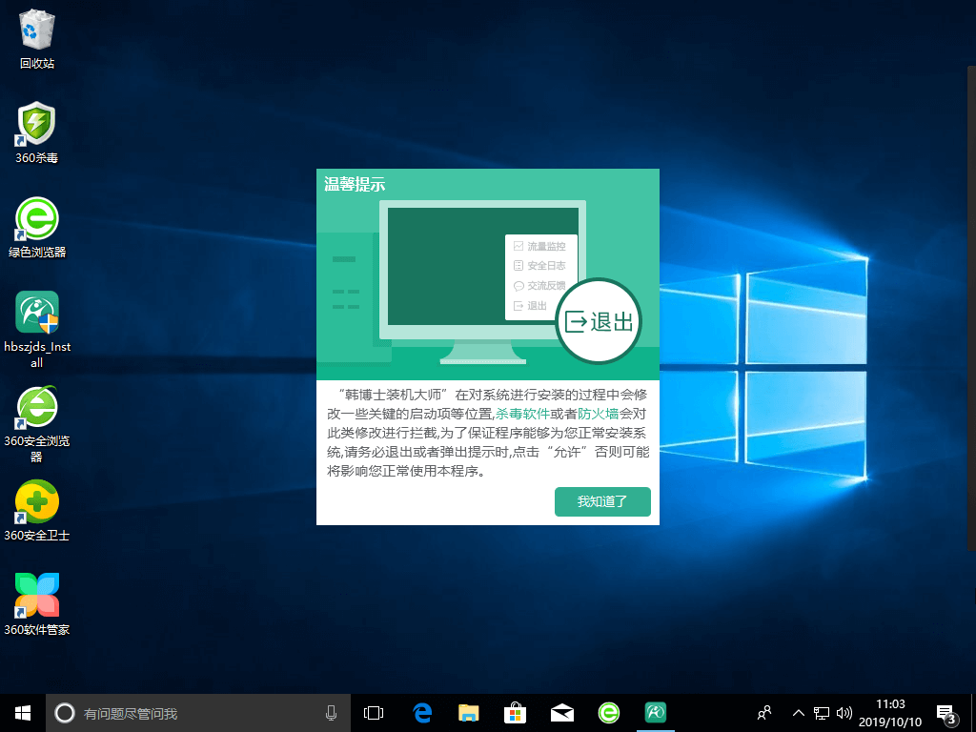Screen dimensions: 976x732
Task: Launch 360安全卫士 from the desktop
Action: coord(35,500)
